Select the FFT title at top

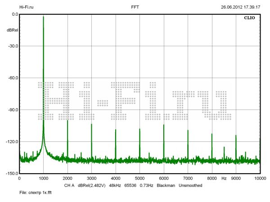tap(135, 7)
